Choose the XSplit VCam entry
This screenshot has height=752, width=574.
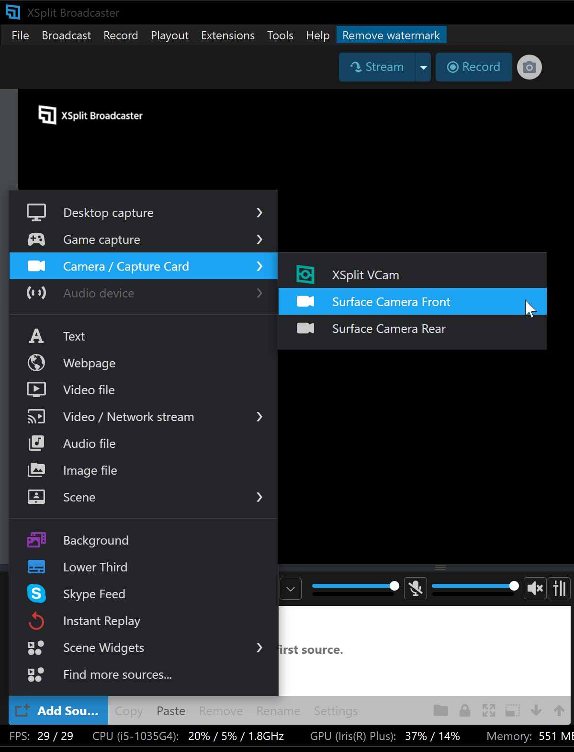coord(412,275)
